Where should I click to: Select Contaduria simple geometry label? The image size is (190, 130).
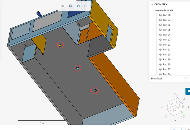[164, 10]
